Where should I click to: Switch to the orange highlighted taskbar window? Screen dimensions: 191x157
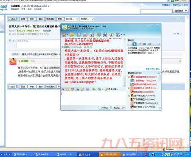[110, 154]
